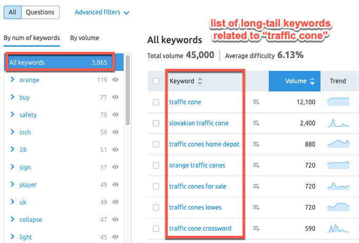Select the Questions tab
Image resolution: width=359 pixels, height=243 pixels.
(41, 12)
